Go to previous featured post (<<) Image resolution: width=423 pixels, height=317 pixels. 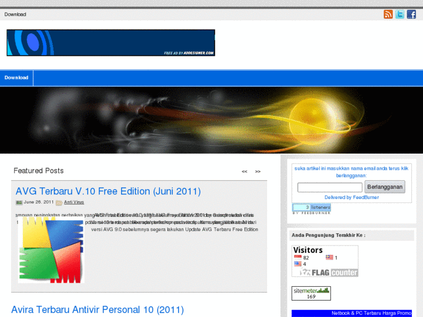pyautogui.click(x=244, y=172)
